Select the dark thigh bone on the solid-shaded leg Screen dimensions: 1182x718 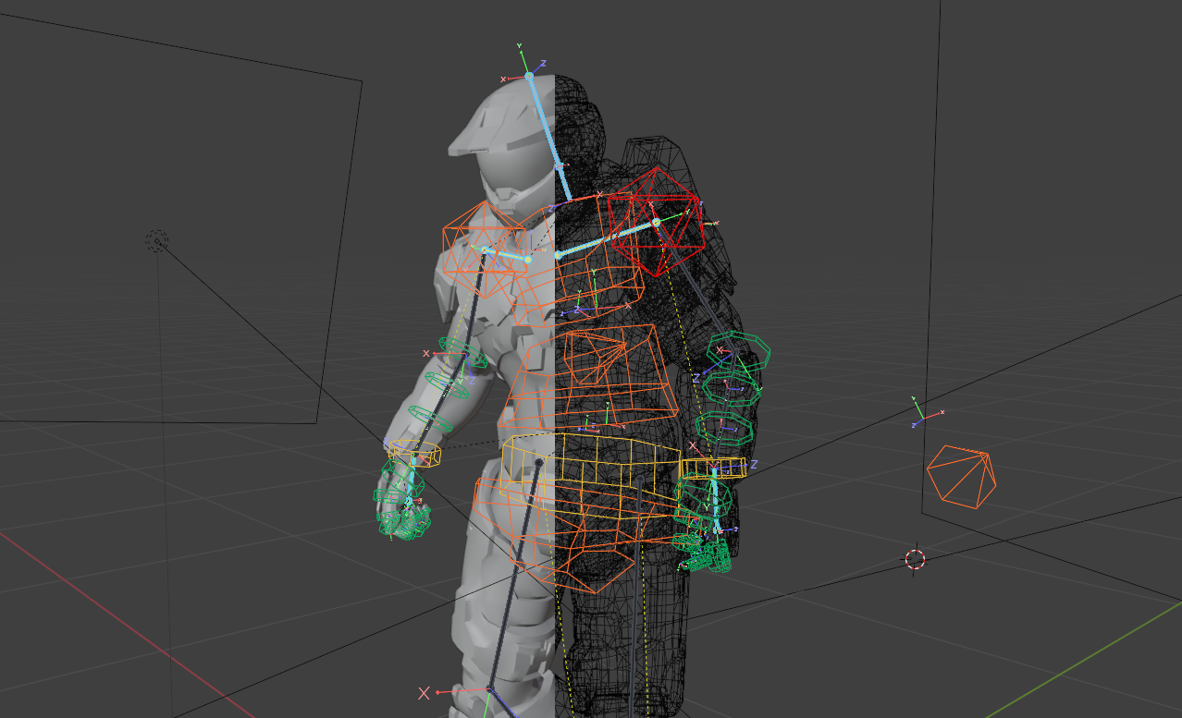(x=513, y=576)
